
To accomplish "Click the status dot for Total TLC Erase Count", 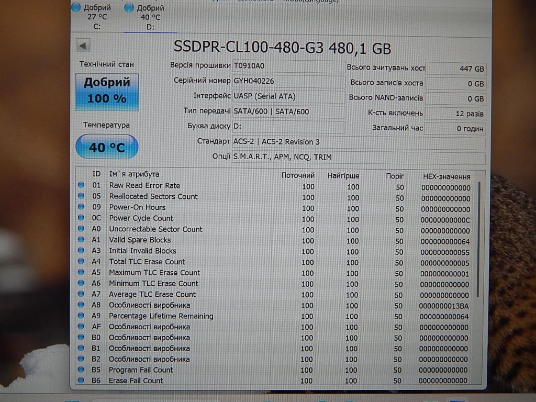I will [x=81, y=262].
